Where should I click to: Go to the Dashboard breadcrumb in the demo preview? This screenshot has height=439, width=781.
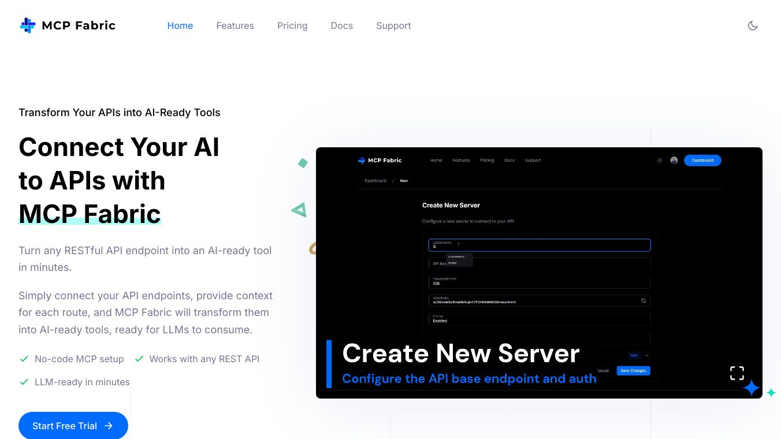click(x=375, y=181)
